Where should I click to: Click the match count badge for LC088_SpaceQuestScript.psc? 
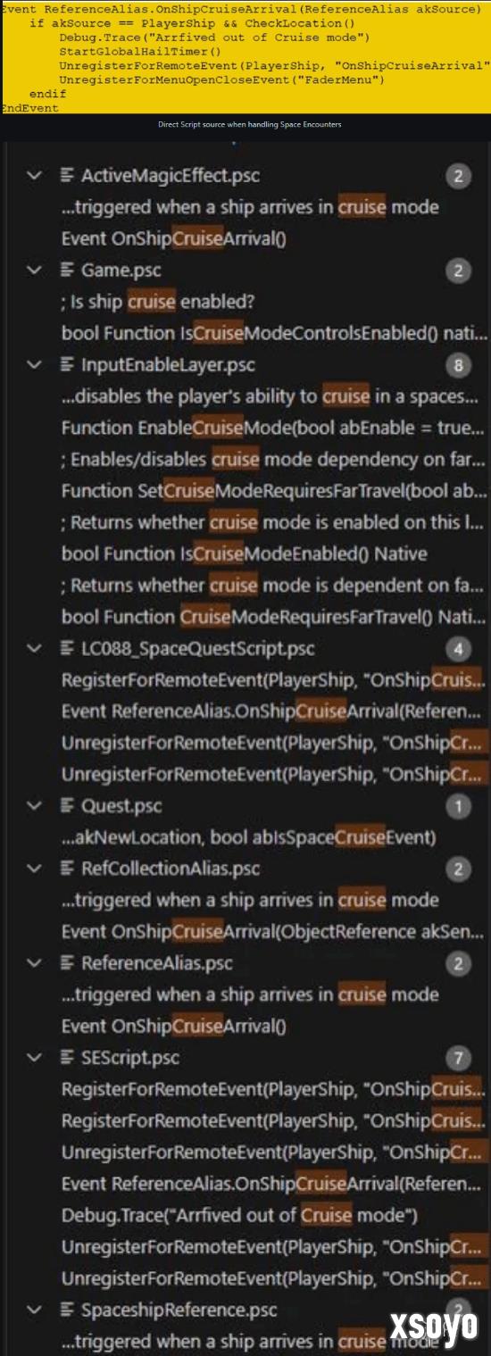tap(457, 649)
